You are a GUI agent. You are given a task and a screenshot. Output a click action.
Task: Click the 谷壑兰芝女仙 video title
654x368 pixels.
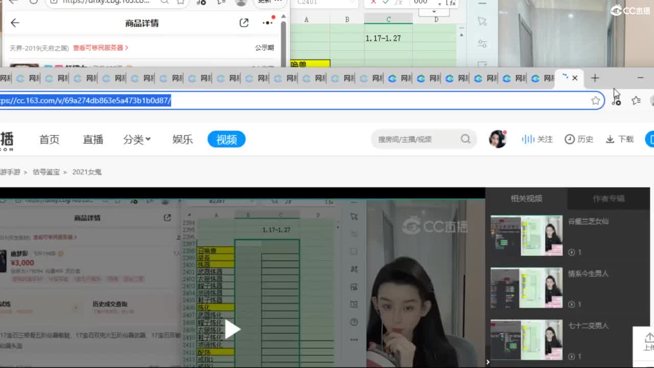tap(588, 221)
